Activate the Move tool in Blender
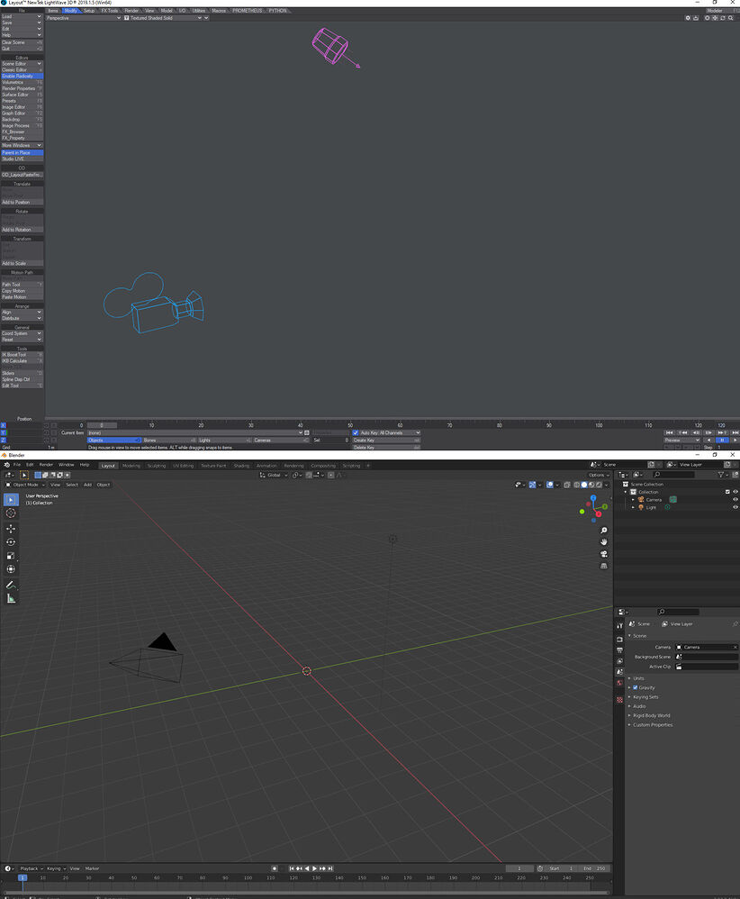Viewport: 740px width, 899px height. pyautogui.click(x=11, y=529)
